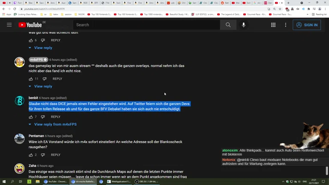
Task: Reply to benbit's comment
Action: point(56,117)
